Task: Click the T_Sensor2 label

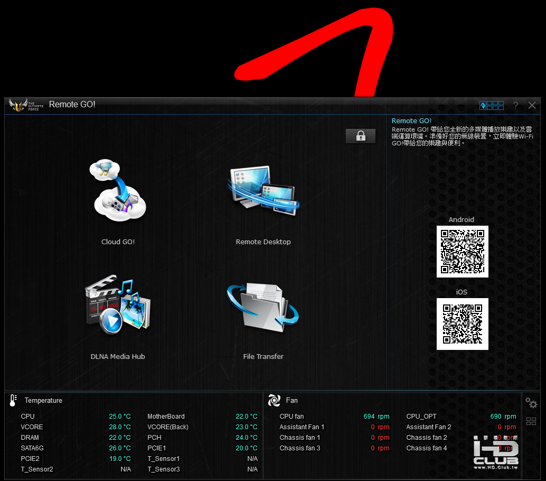Action: (x=37, y=469)
